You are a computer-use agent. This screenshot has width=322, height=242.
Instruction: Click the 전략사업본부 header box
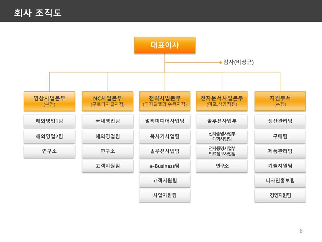(165, 101)
